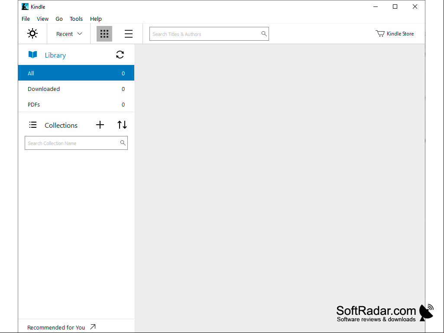This screenshot has width=444, height=333.
Task: Click the Search Collection Name field
Action: pyautogui.click(x=76, y=143)
